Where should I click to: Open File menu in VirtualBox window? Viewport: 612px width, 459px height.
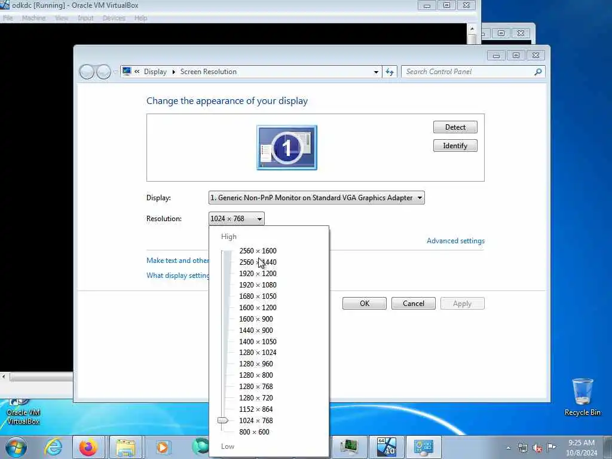[x=8, y=18]
